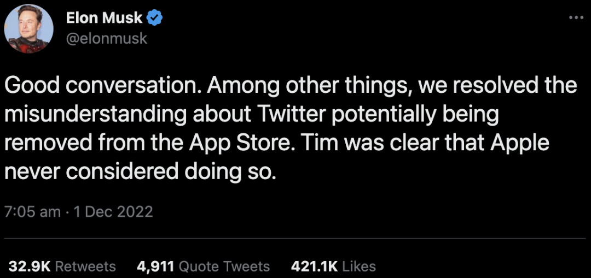Open the three-dot more options menu

point(576,17)
